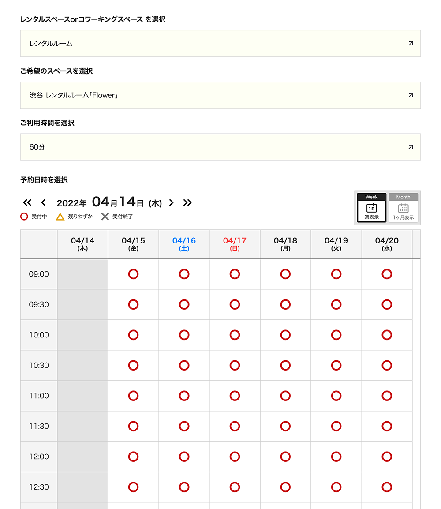Select 09:00 slot circle on 04/15
This screenshot has width=441, height=509.
point(133,274)
